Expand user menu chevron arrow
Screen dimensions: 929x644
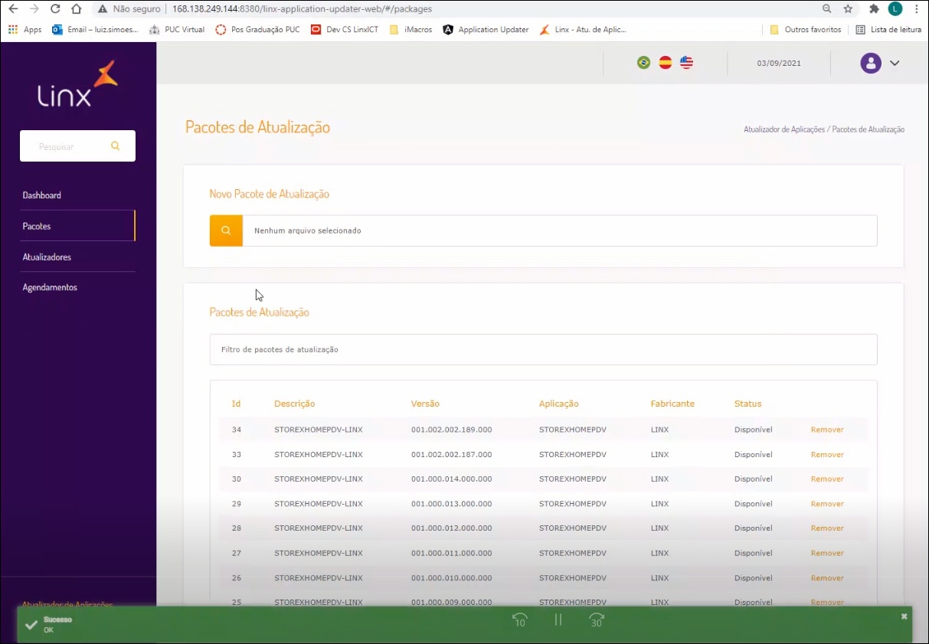pos(894,64)
